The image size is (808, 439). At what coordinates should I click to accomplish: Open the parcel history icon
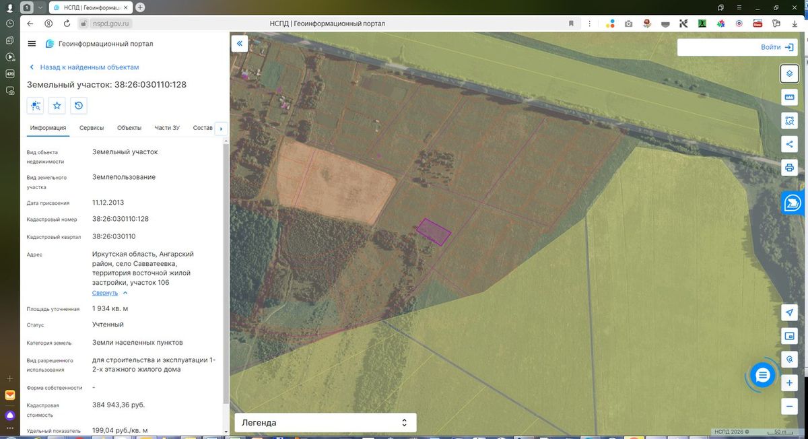(x=79, y=106)
